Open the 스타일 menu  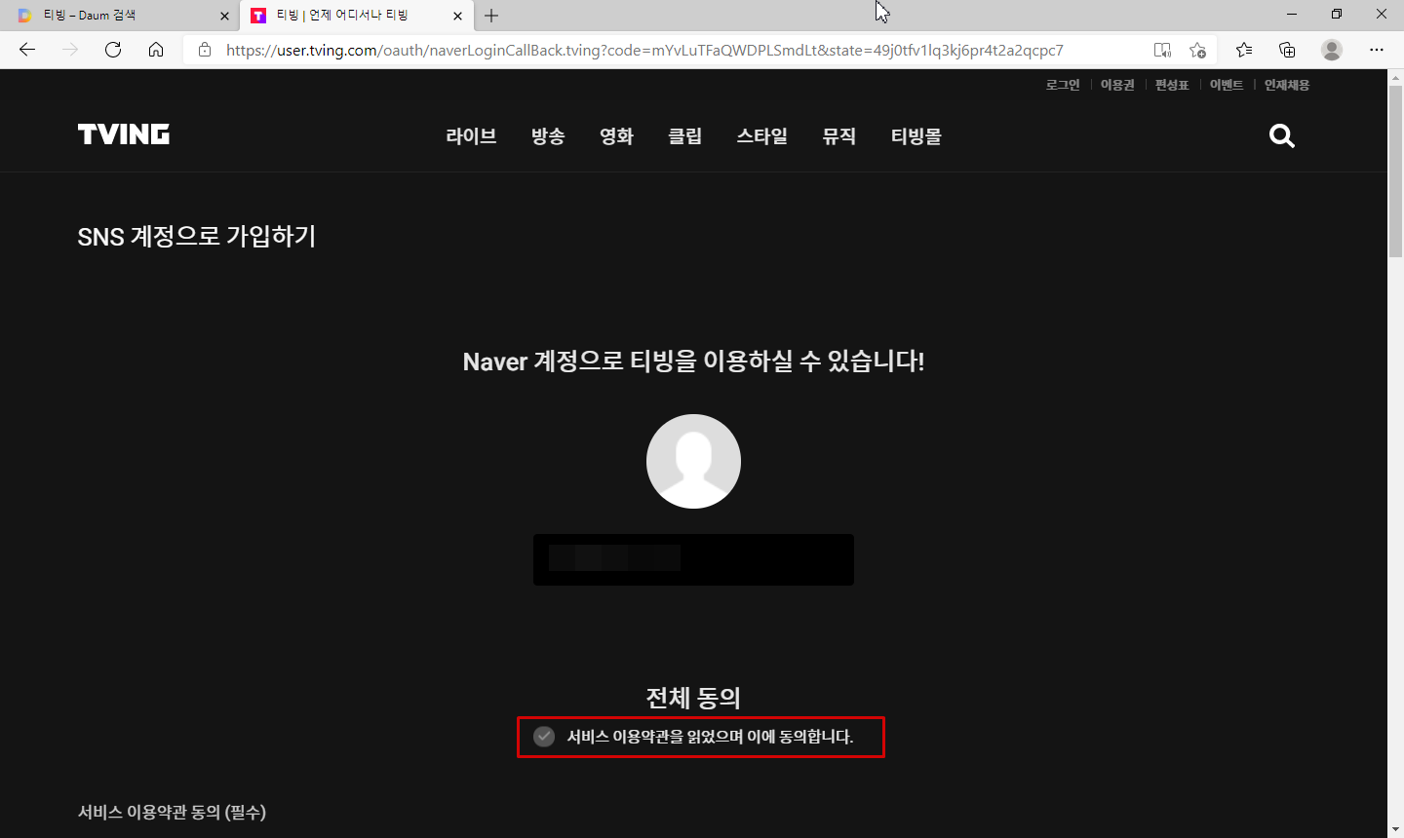(761, 136)
